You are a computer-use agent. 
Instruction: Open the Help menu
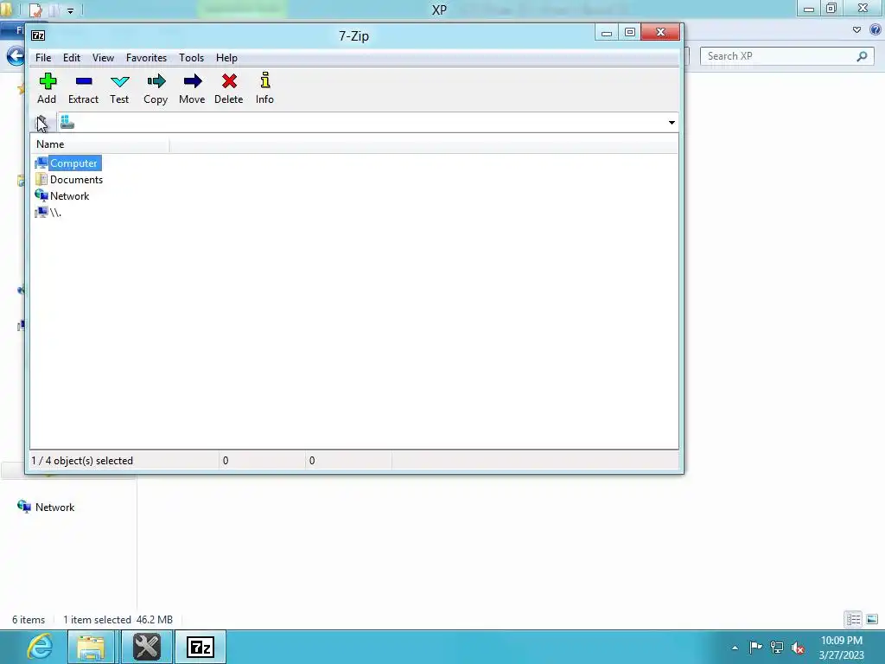click(x=226, y=58)
